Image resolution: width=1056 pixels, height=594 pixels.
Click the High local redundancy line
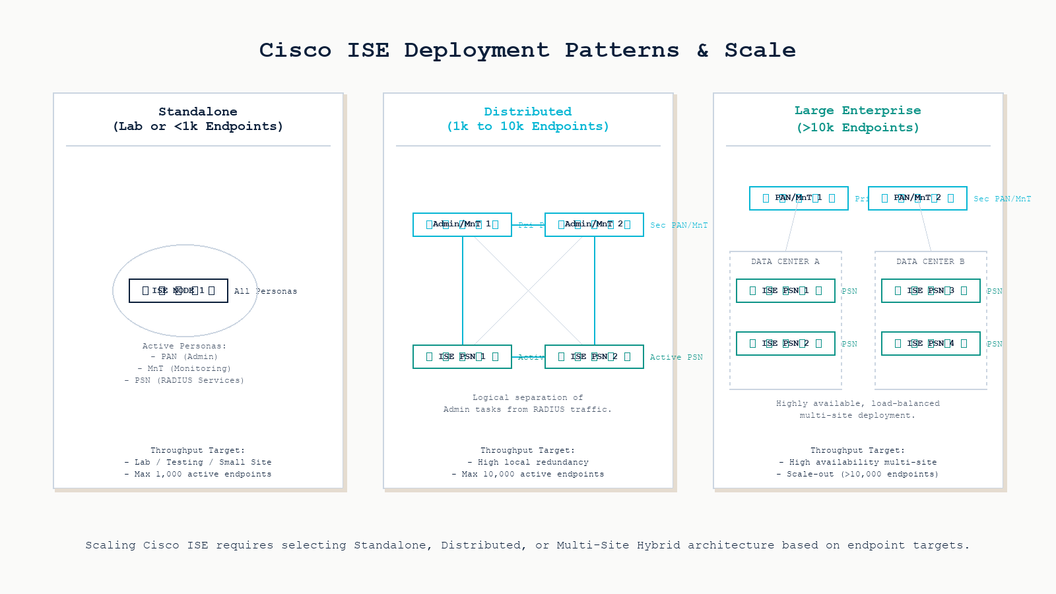pyautogui.click(x=528, y=462)
